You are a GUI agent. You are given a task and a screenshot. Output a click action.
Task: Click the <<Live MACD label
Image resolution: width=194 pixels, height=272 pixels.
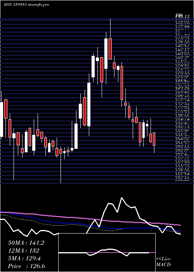click(163, 262)
